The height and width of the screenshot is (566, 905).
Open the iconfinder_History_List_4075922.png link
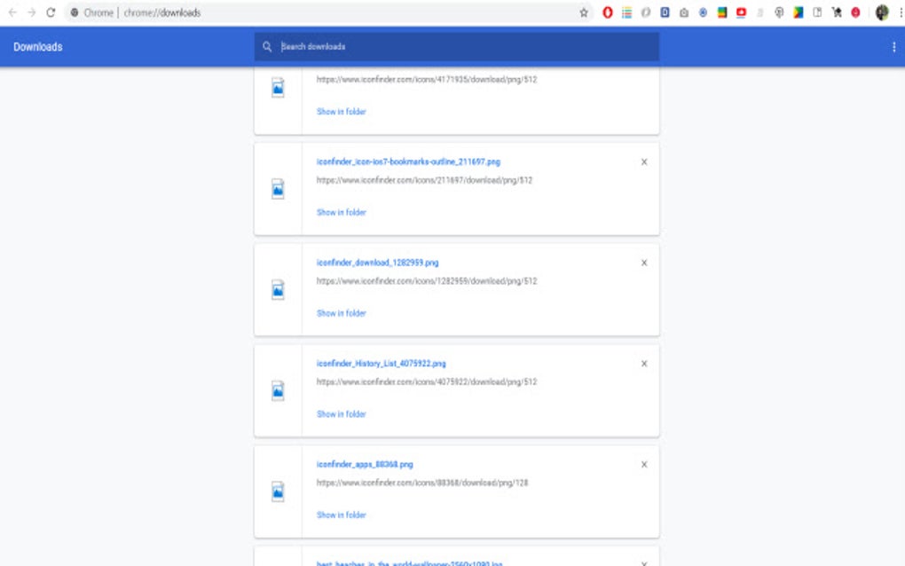(x=382, y=363)
